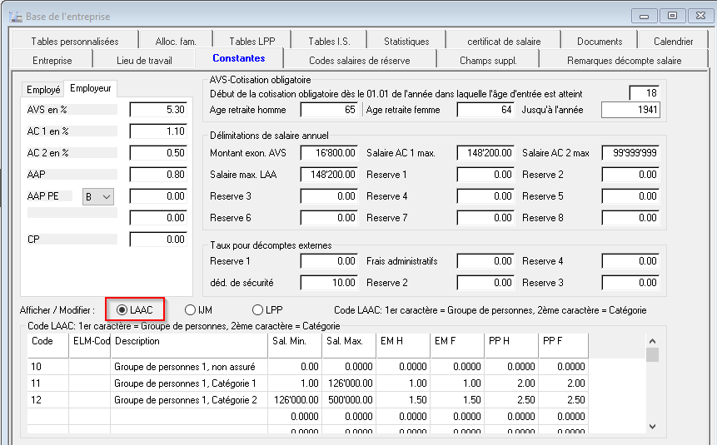
Task: Click the AAP PE value field
Action: coord(158,196)
